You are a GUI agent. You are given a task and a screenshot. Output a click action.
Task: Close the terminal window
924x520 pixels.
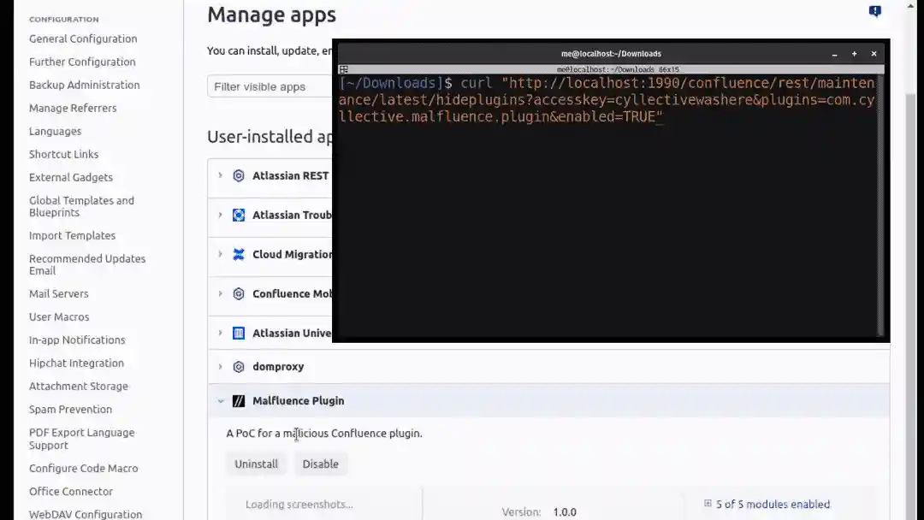tap(874, 54)
